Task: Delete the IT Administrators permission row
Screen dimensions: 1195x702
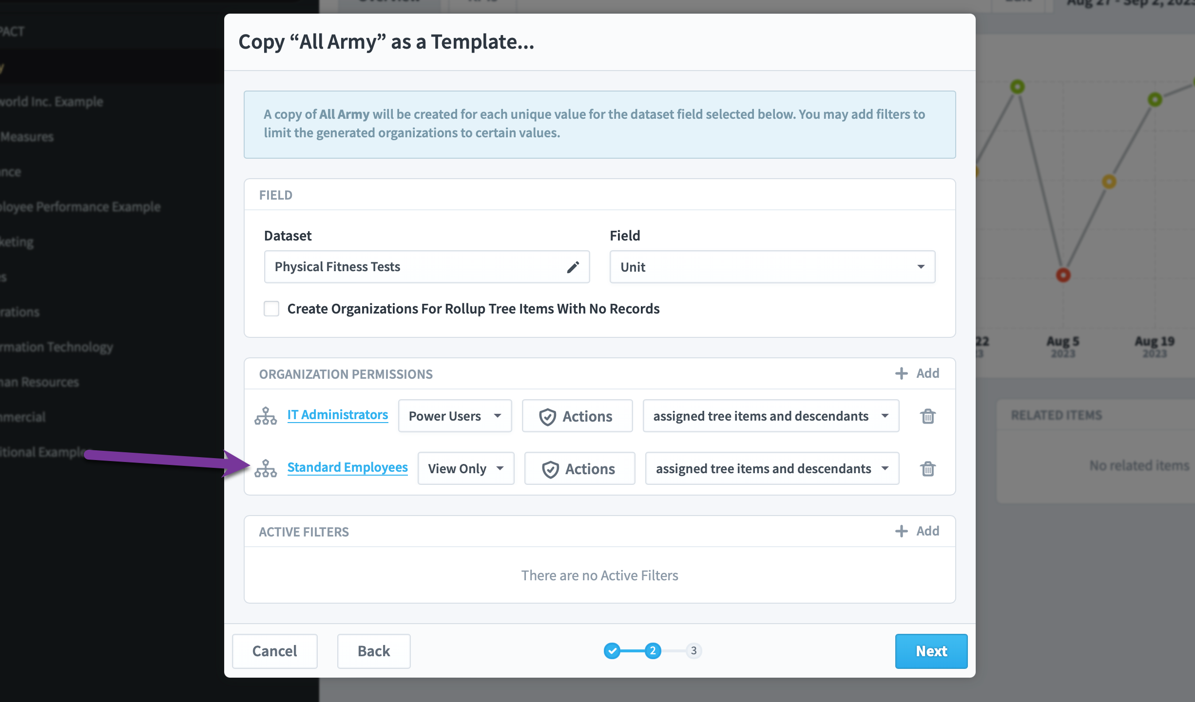Action: [x=927, y=416]
